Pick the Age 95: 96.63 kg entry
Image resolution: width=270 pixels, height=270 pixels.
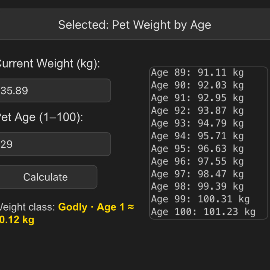tap(197, 149)
